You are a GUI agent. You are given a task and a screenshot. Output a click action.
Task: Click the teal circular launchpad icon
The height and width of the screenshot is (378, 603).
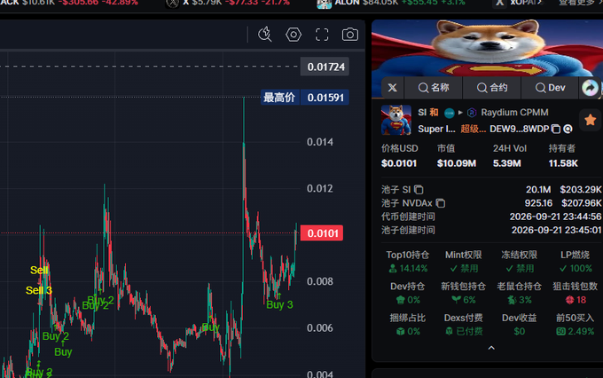[x=450, y=113]
